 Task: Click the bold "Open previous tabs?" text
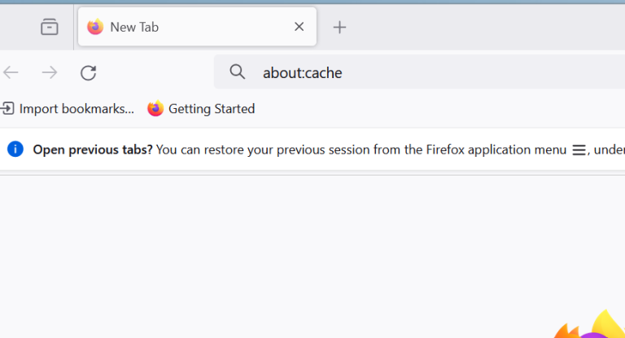[x=93, y=149]
